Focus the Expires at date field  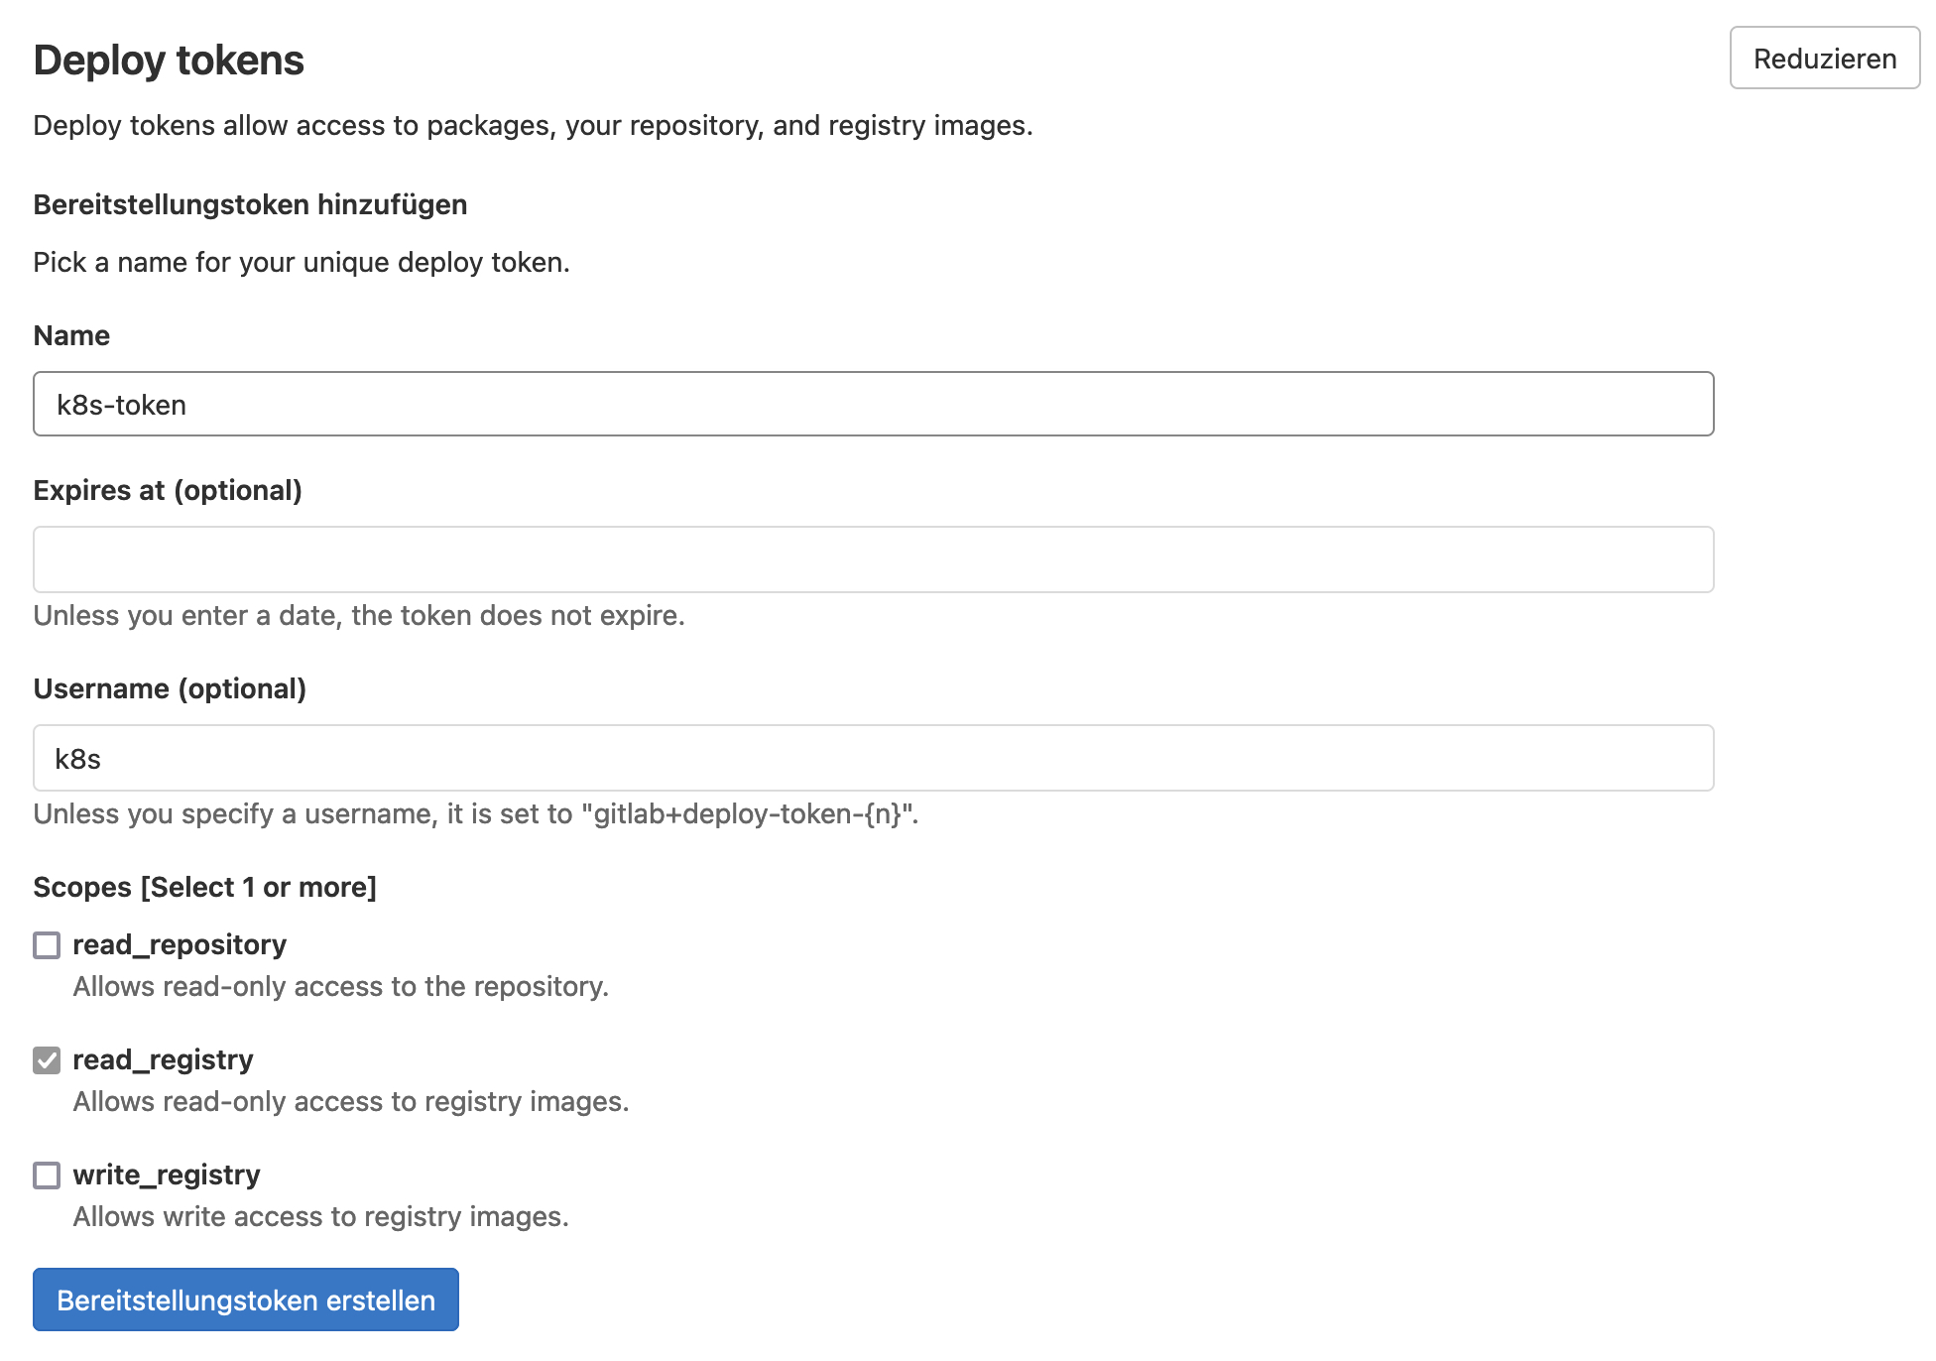(873, 559)
